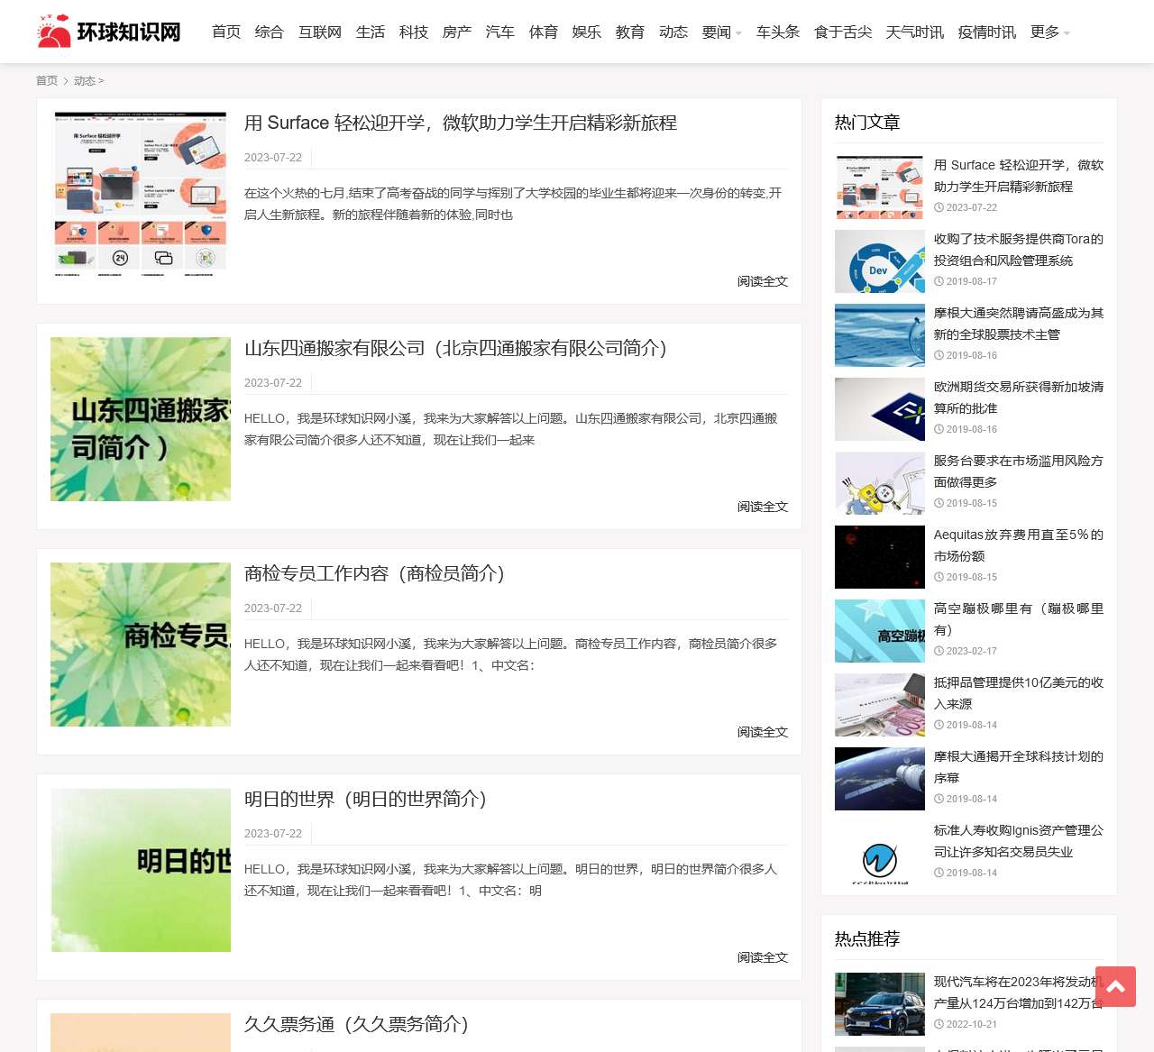1154x1052 pixels.
Task: Open sidebar Surface article thumbnail in 热门文章
Action: [880, 188]
